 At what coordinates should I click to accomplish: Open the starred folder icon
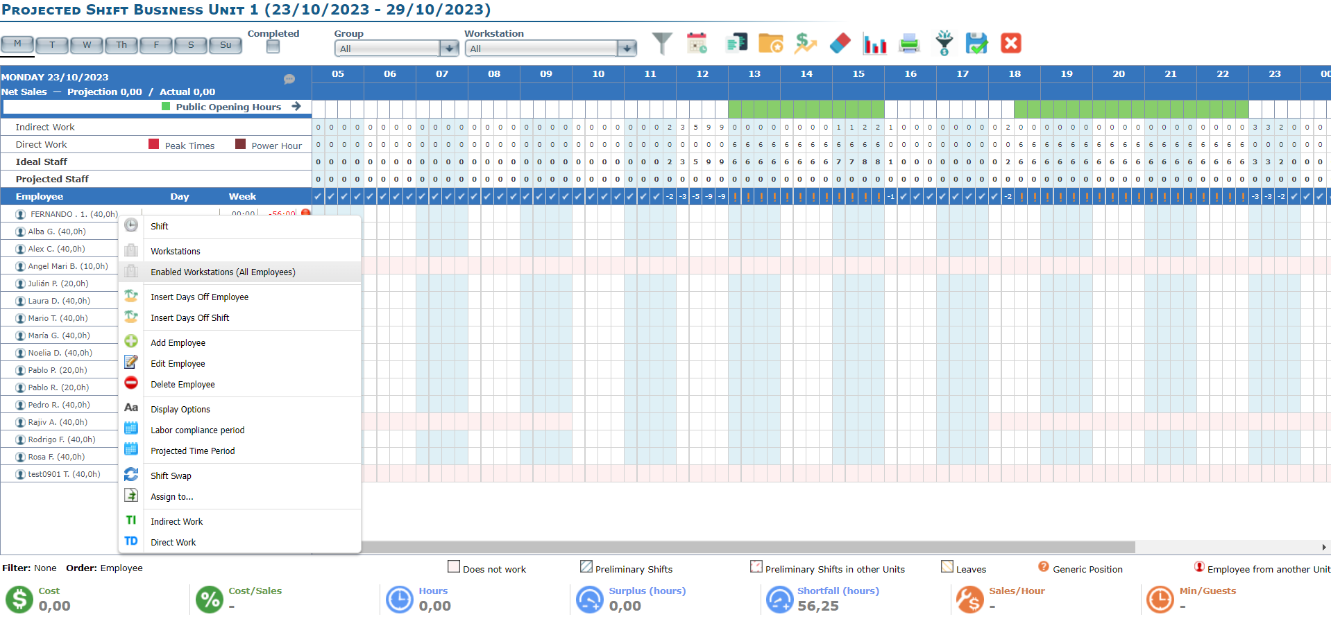[770, 44]
